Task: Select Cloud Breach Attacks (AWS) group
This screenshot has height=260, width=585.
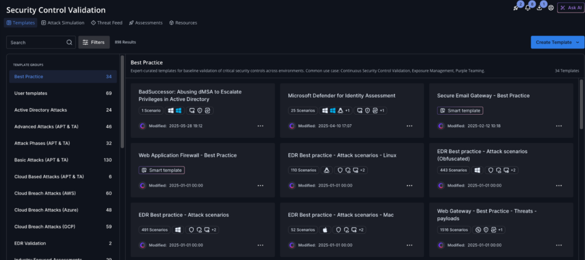Action: tap(63, 193)
